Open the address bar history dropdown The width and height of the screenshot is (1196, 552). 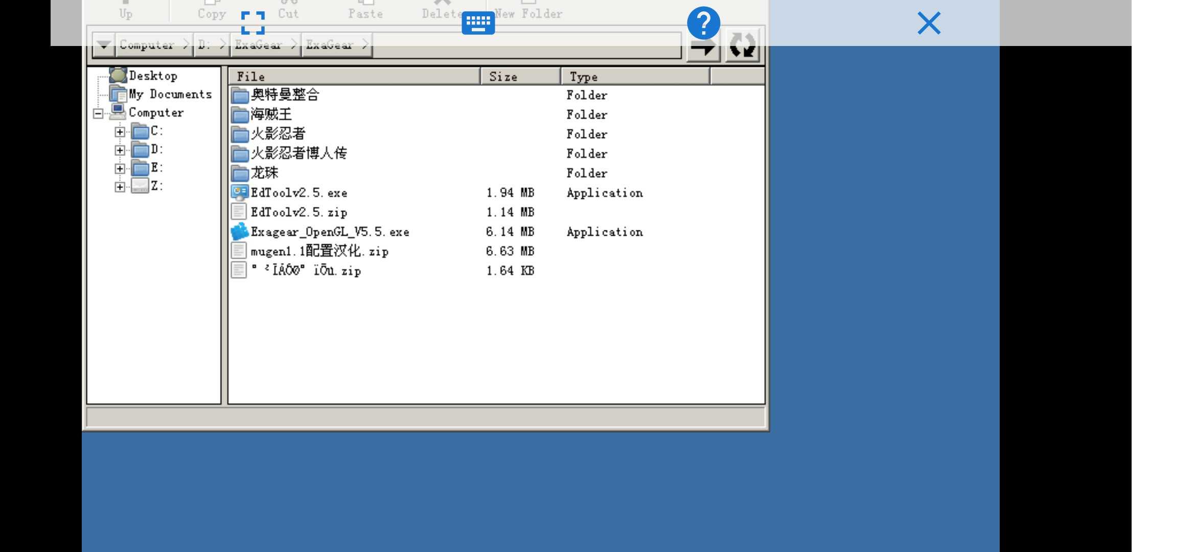click(x=104, y=45)
